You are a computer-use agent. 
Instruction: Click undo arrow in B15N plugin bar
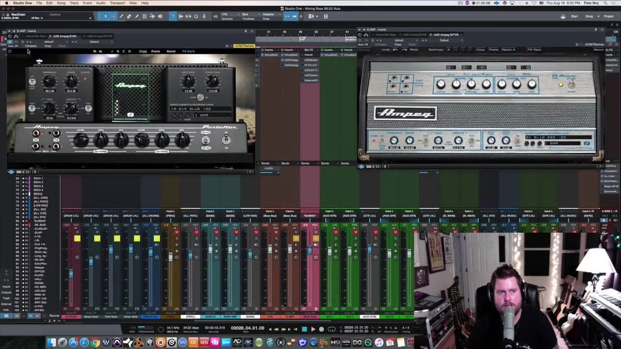coord(95,51)
